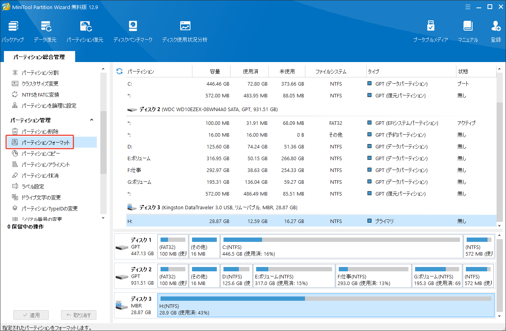
Task: Refresh the partition list
Action: tap(119, 71)
